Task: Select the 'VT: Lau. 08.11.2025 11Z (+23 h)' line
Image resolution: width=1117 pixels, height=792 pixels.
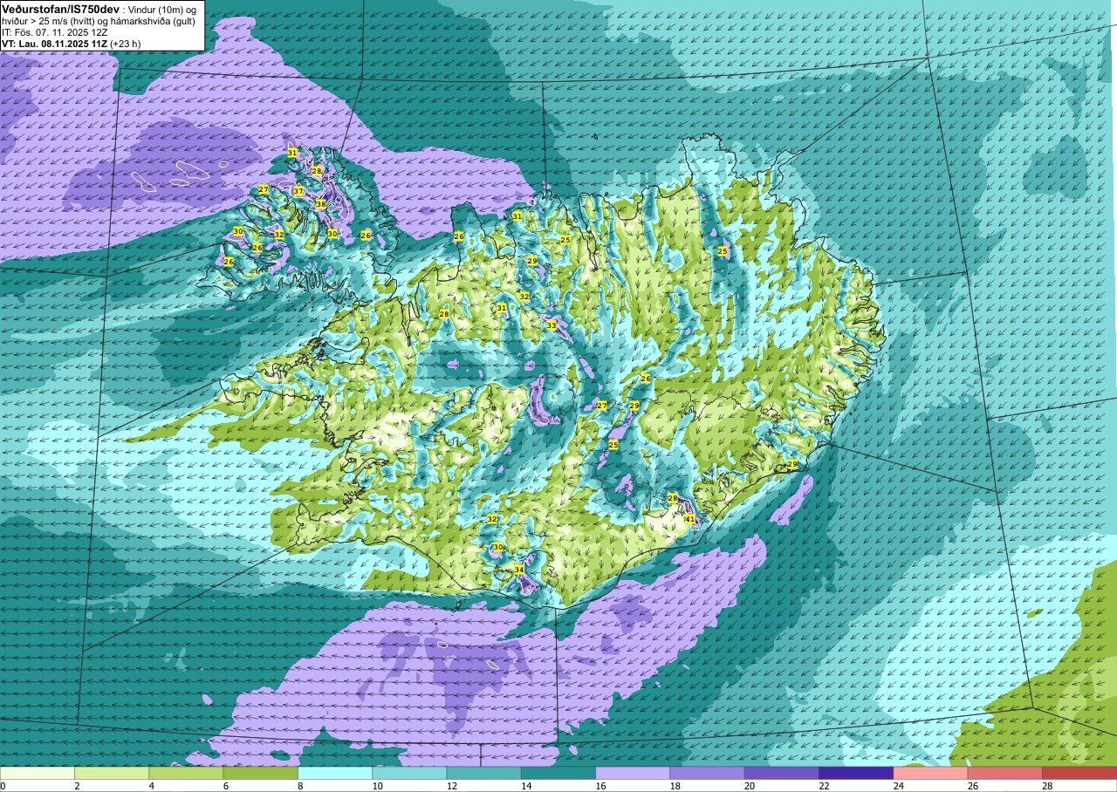Action: click(x=72, y=43)
